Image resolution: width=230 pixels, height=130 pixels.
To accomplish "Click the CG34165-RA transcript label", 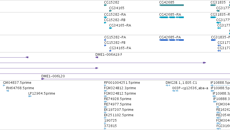I will tap(120, 25).
